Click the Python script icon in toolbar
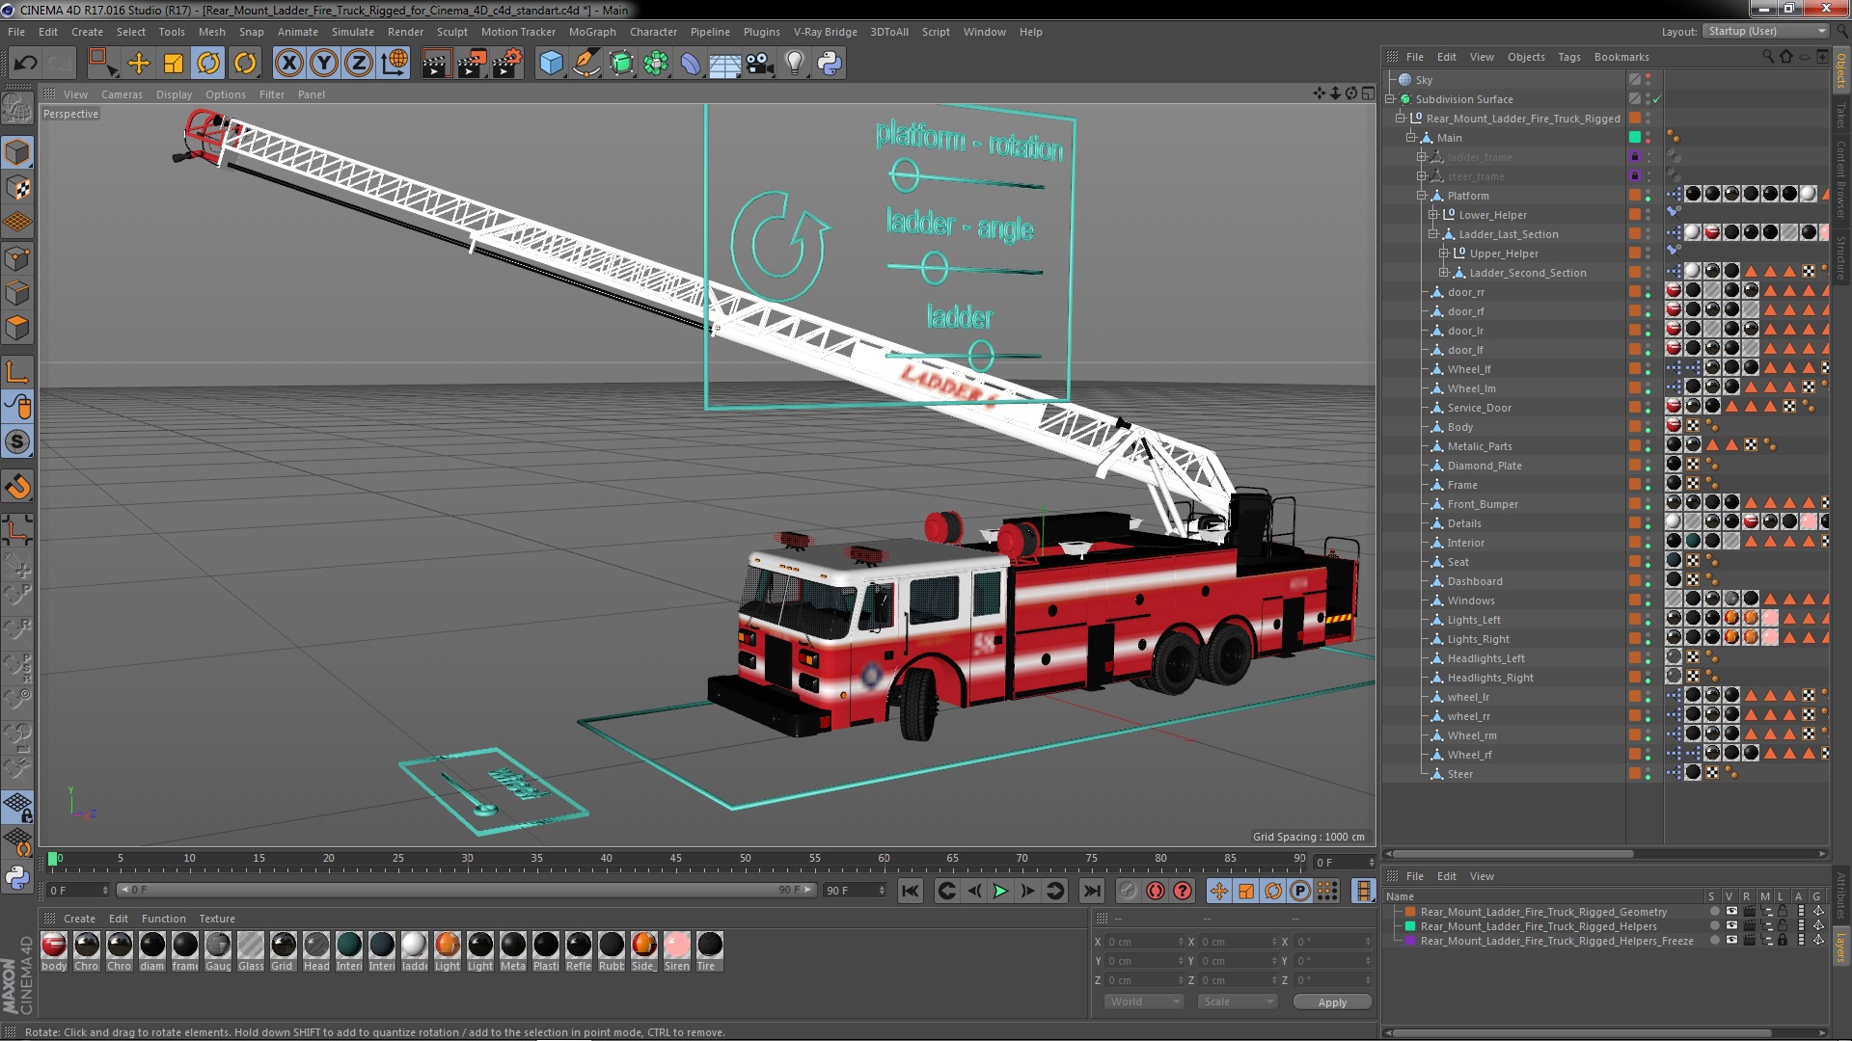The height and width of the screenshot is (1041, 1852). click(830, 64)
